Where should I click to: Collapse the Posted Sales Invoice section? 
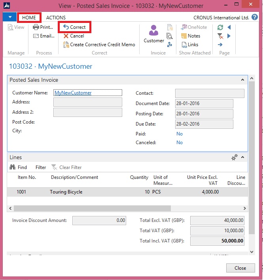coord(242,80)
